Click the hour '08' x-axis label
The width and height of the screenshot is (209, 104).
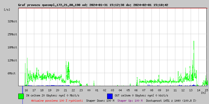tap(152, 90)
